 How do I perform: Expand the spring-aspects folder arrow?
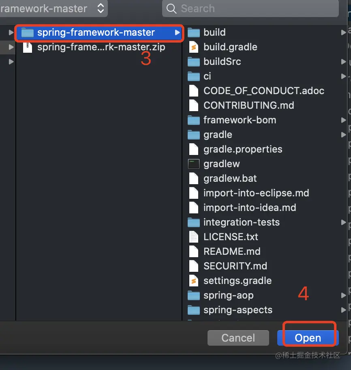pyautogui.click(x=343, y=310)
